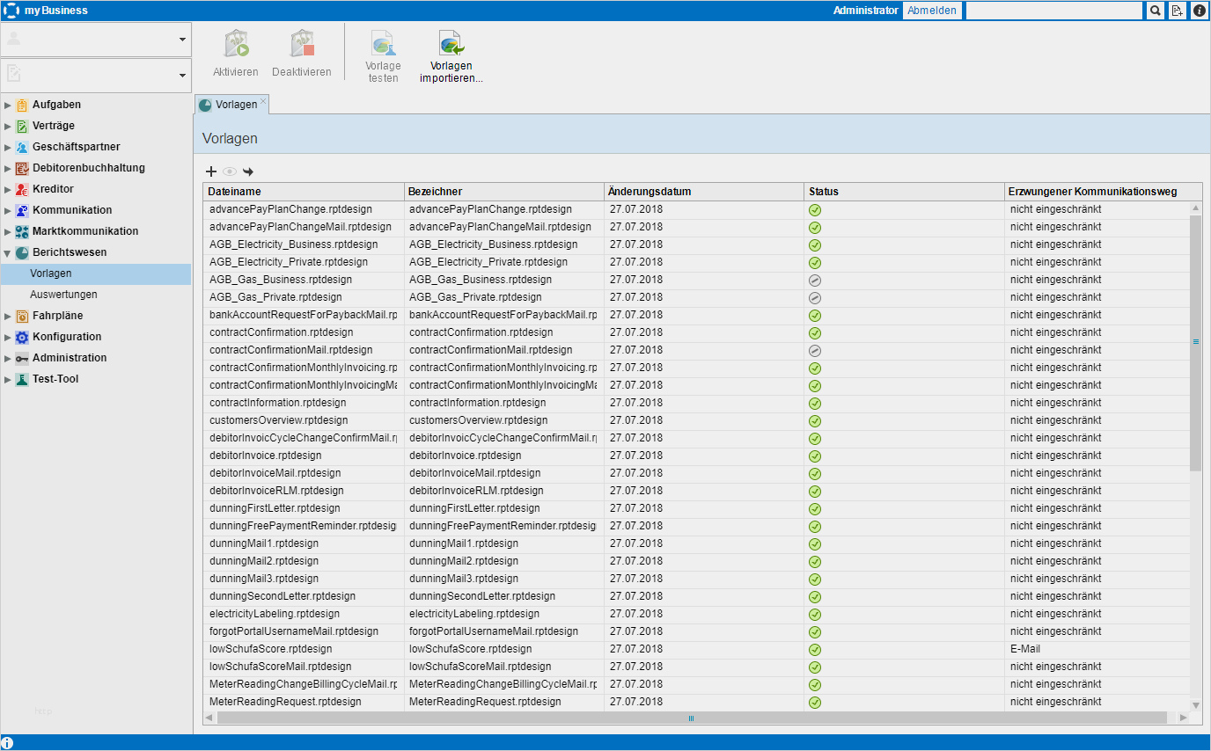1211x751 pixels.
Task: Click the plus icon to add a template
Action: pos(211,171)
